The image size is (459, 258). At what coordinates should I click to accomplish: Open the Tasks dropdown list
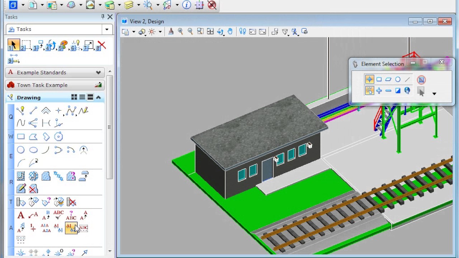tap(107, 29)
